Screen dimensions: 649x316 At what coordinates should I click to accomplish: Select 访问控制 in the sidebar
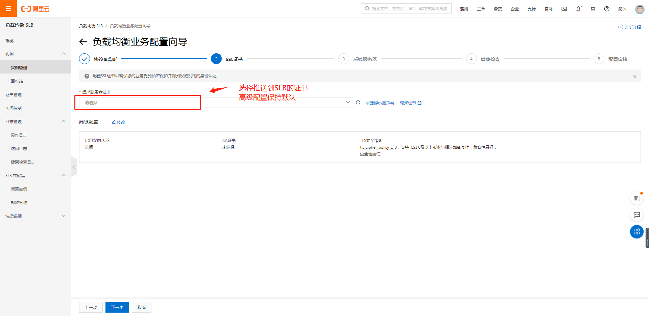14,108
